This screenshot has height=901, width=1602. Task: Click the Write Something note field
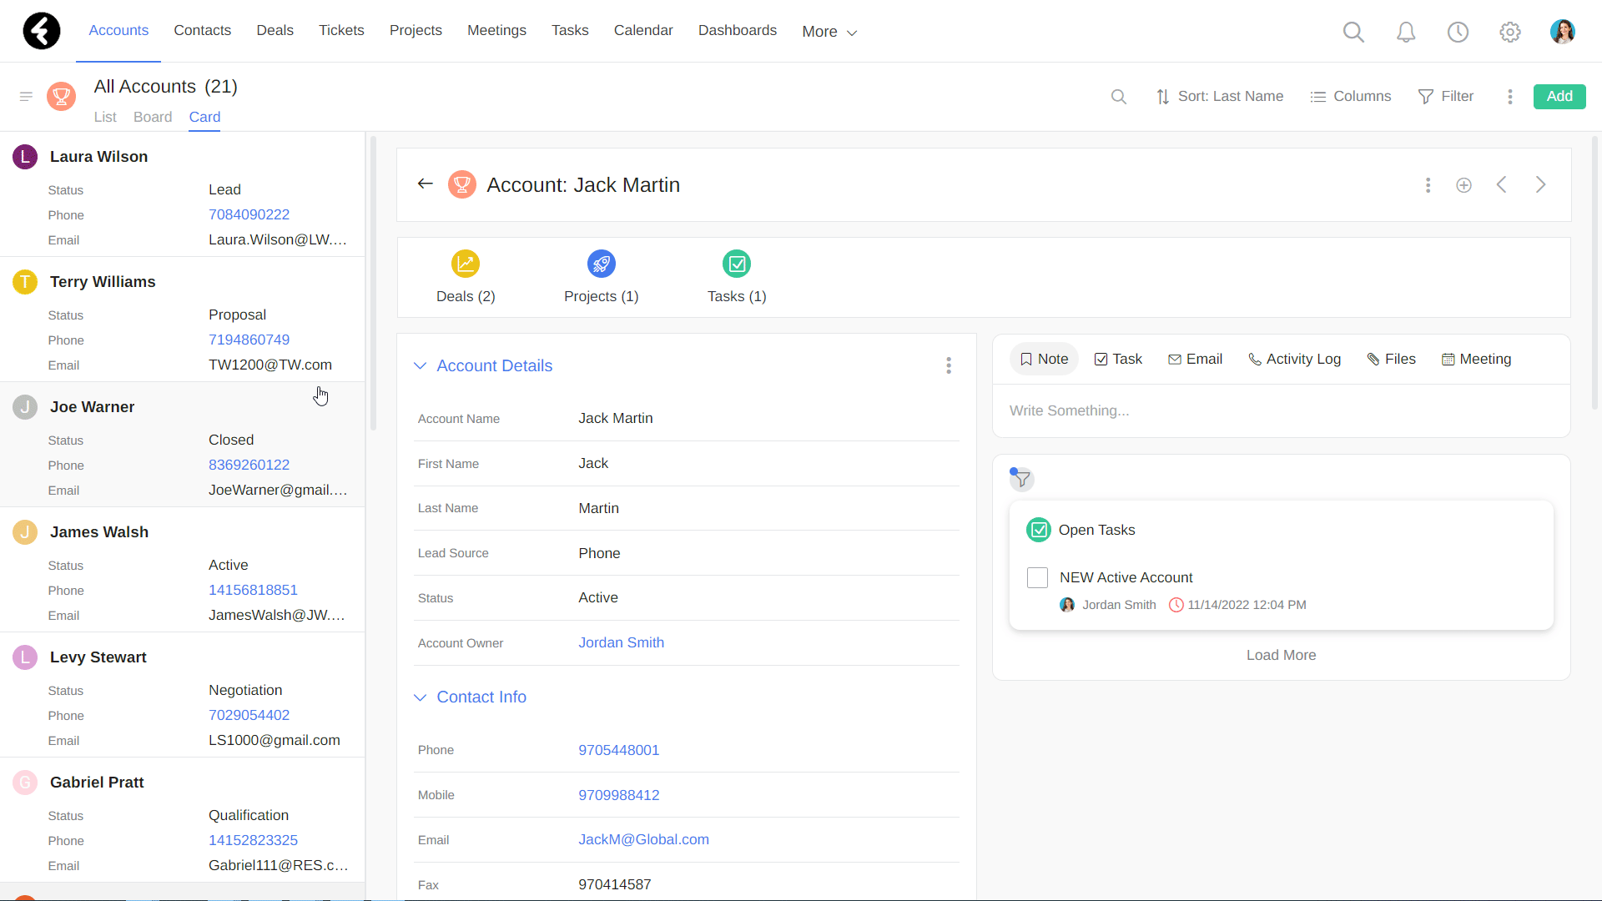(x=1282, y=411)
